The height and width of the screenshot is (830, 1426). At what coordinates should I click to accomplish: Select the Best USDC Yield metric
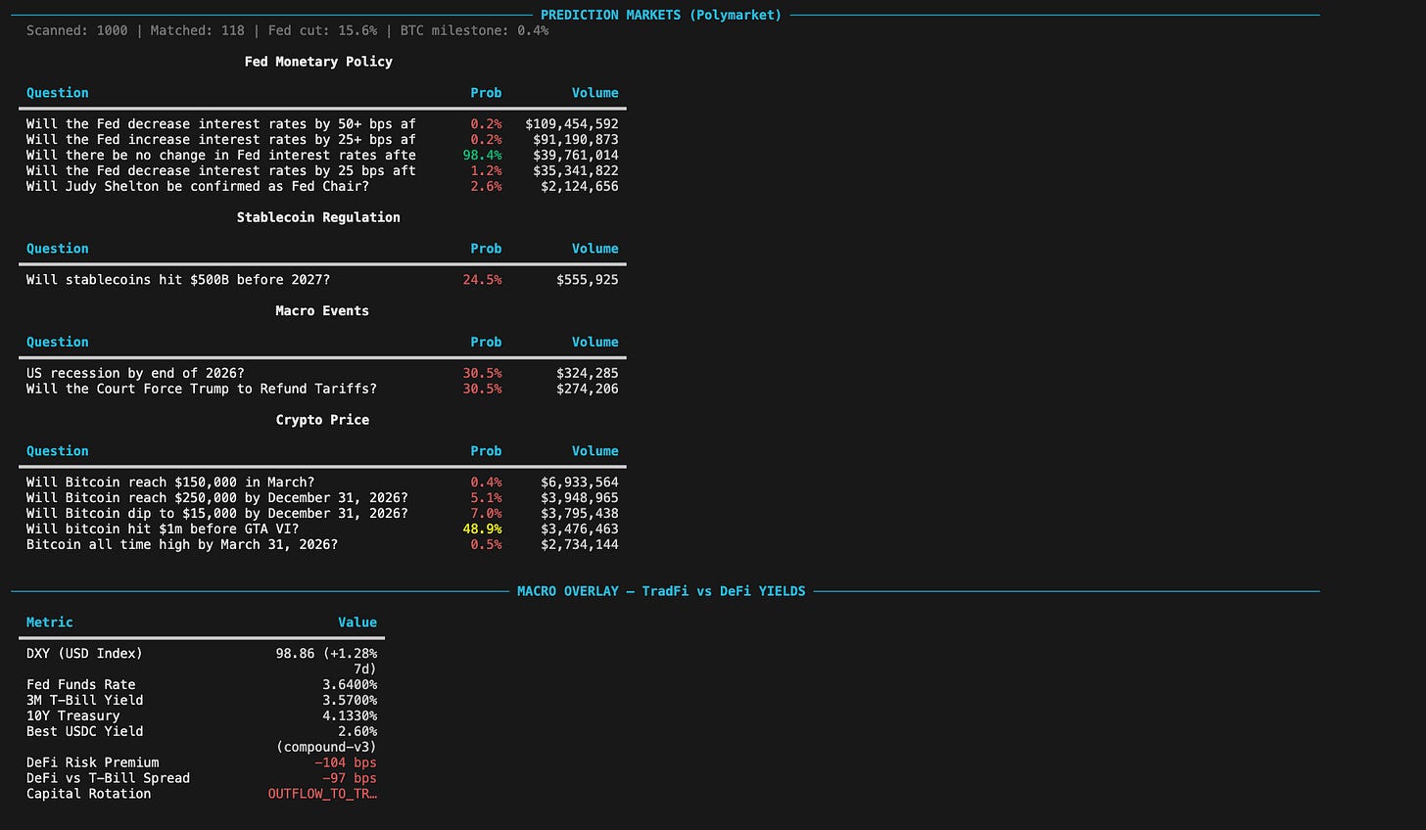pyautogui.click(x=85, y=732)
